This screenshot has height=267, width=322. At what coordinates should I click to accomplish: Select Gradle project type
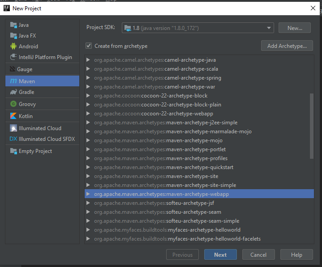(42, 92)
